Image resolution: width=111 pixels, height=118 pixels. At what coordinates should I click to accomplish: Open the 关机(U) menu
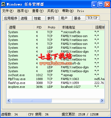click(53, 11)
